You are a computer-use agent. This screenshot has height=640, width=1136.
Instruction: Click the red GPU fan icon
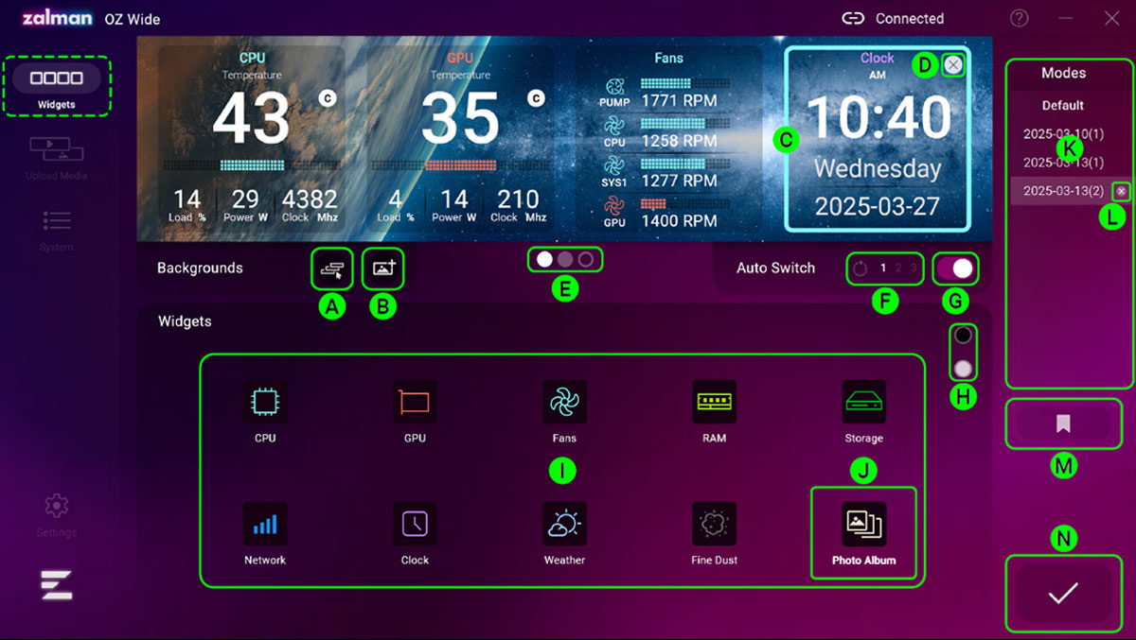(x=615, y=207)
